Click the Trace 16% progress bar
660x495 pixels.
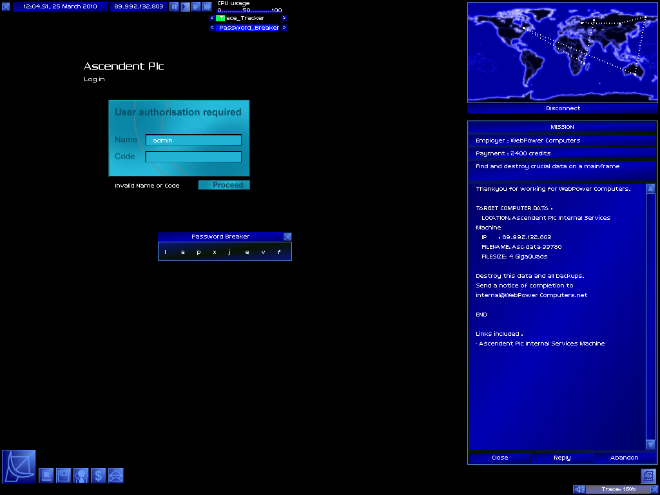[618, 489]
